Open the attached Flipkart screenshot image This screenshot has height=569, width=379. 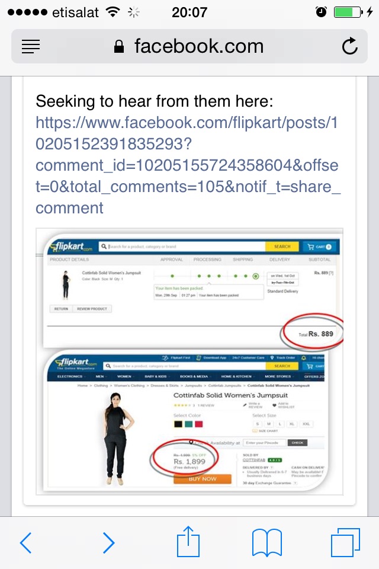(x=189, y=362)
